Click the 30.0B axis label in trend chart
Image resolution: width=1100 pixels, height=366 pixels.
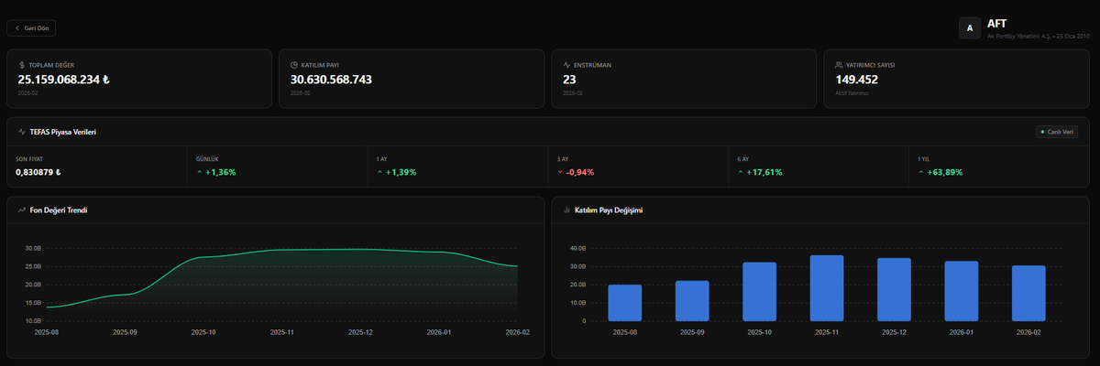click(x=32, y=248)
